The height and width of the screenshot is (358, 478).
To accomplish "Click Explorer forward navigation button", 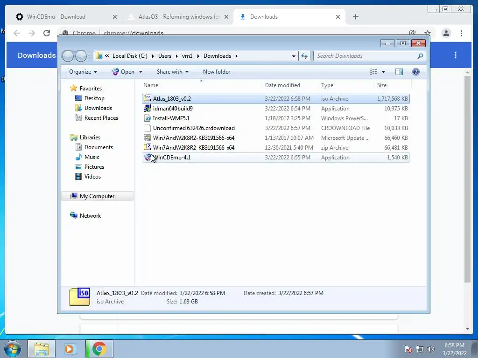I will tap(81, 56).
